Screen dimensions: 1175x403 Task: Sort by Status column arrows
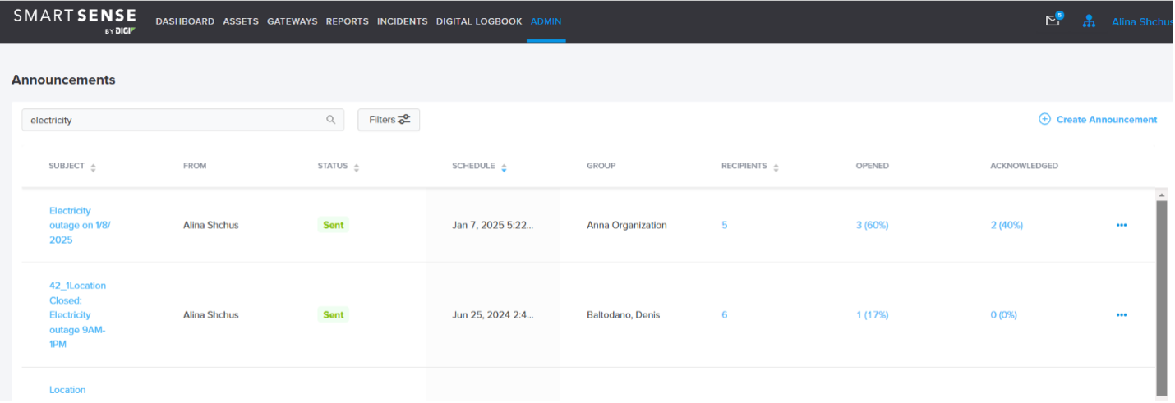(x=357, y=167)
